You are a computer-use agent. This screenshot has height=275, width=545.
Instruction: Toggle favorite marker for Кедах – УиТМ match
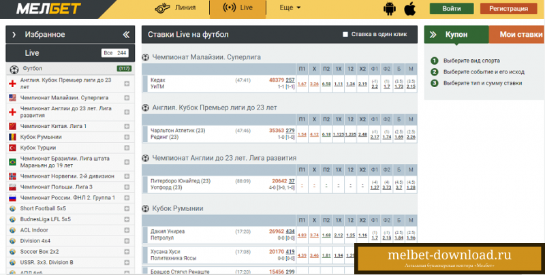coord(145,83)
